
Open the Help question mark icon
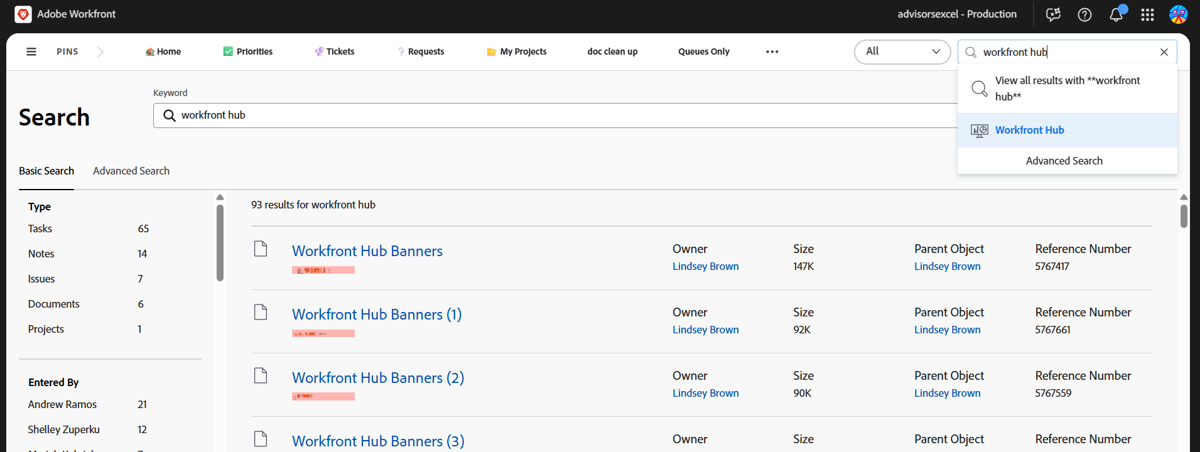pos(1084,14)
